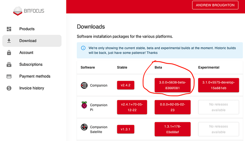
Task: Download Companion Pi beta 0.0.0+92-05-02-23
Action: point(173,107)
